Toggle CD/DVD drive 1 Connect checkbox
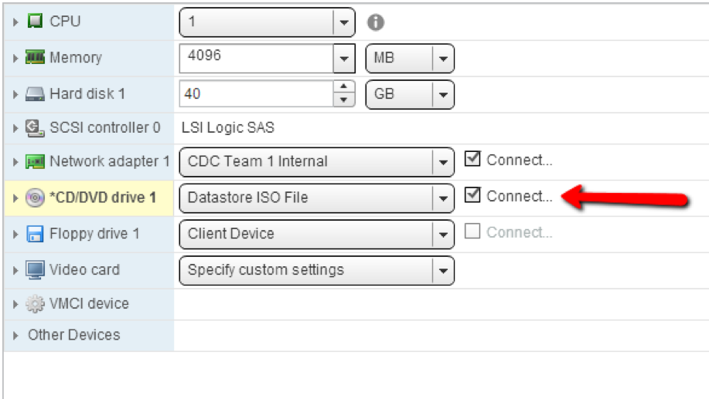This screenshot has height=399, width=709. click(472, 196)
